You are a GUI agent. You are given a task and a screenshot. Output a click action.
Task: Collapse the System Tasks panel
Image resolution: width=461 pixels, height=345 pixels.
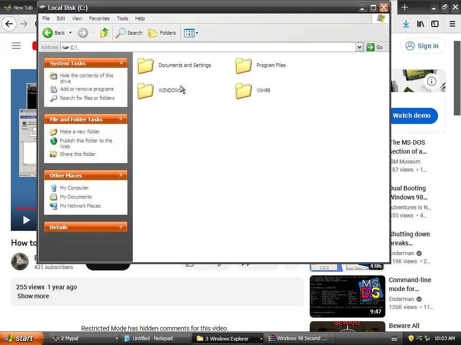pos(121,63)
